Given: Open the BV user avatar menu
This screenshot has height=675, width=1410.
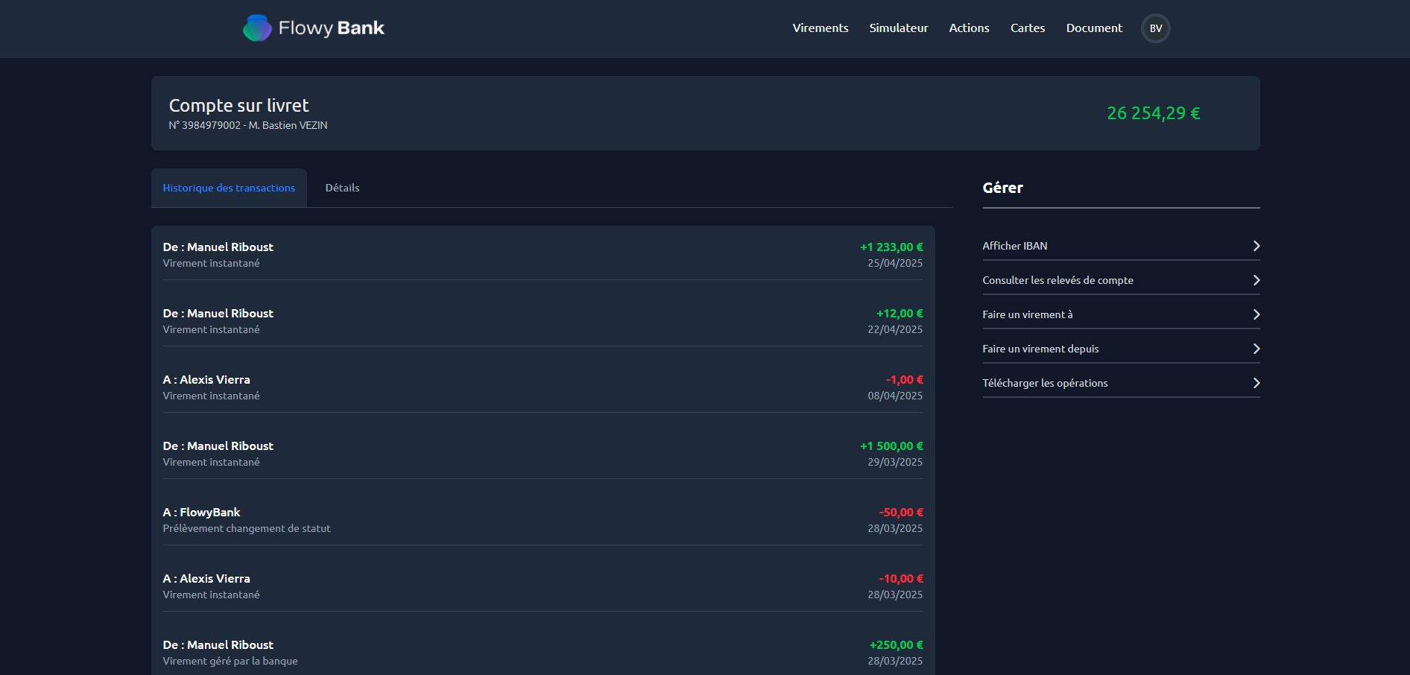Looking at the screenshot, I should [1155, 28].
